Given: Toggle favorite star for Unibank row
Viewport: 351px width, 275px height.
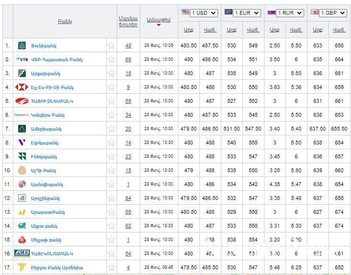Looking at the screenshot, I should click(111, 45).
